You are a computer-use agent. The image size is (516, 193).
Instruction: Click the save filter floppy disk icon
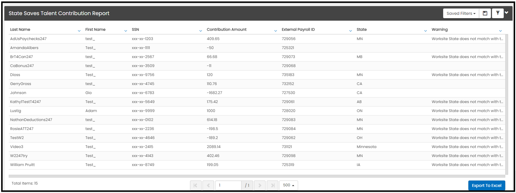click(x=485, y=13)
